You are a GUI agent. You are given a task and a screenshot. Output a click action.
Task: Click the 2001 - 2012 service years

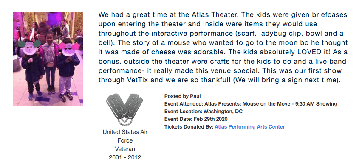tap(125, 157)
